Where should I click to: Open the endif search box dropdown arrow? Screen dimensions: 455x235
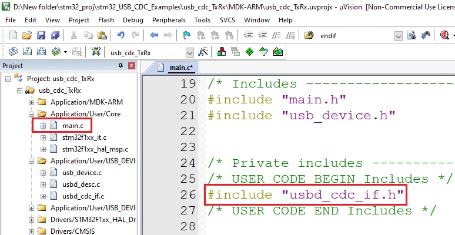pyautogui.click(x=399, y=36)
